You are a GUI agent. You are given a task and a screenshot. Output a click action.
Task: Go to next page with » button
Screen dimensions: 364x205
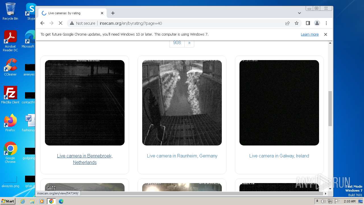click(189, 43)
